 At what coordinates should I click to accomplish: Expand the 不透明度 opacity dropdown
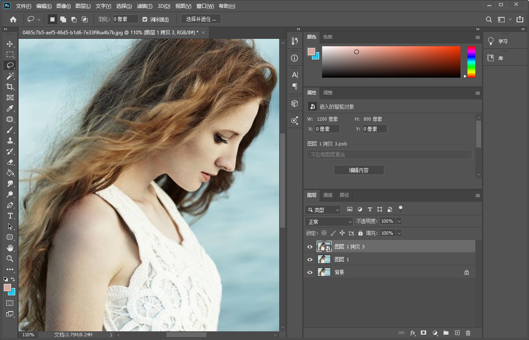pyautogui.click(x=399, y=221)
